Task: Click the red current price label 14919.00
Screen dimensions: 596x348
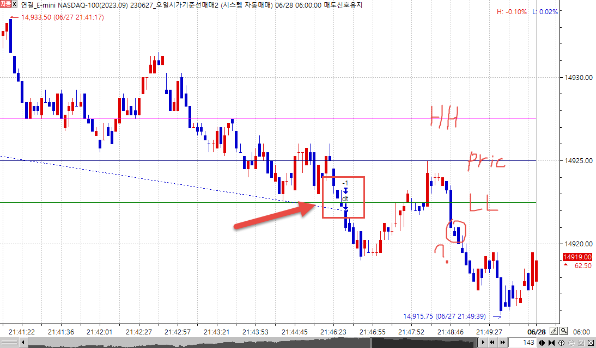Action: click(x=577, y=257)
